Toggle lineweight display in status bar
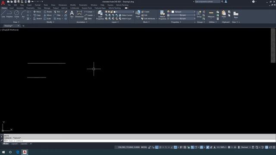 [x=181, y=147]
